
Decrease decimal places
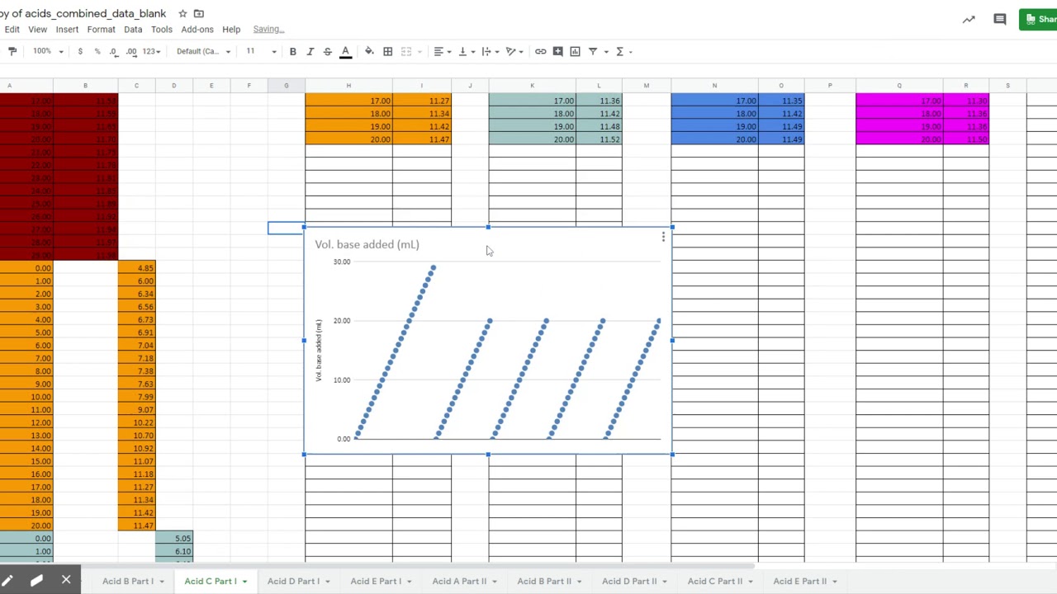[x=113, y=51]
